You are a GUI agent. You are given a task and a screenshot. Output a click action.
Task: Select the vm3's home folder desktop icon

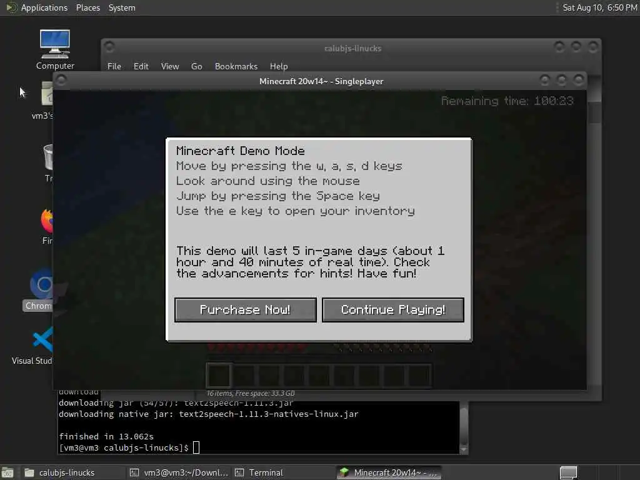click(44, 101)
